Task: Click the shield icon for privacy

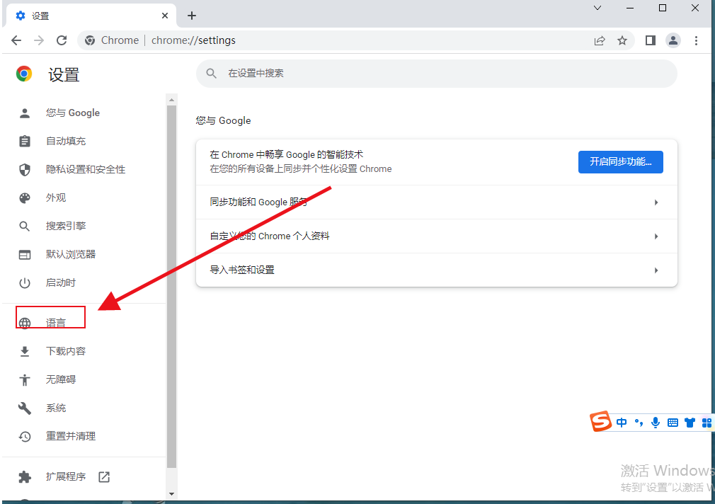Action: point(25,170)
